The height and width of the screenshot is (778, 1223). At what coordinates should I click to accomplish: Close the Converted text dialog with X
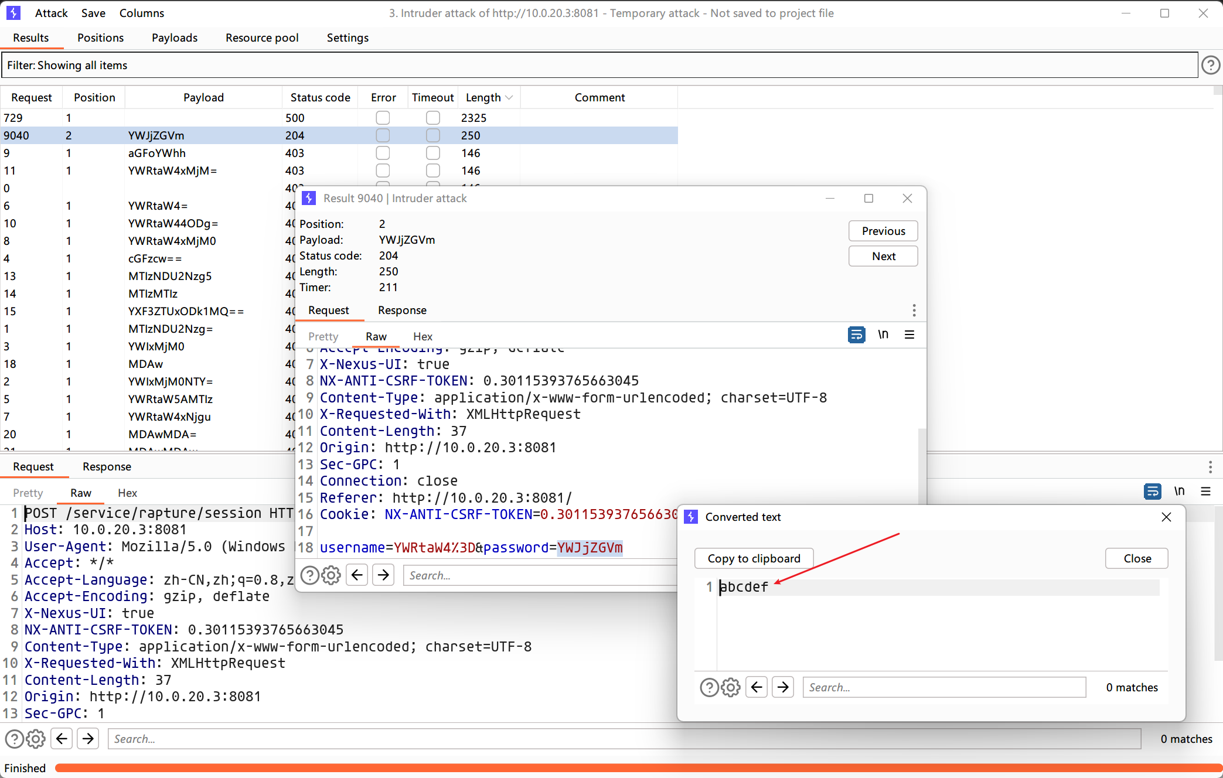(x=1166, y=517)
